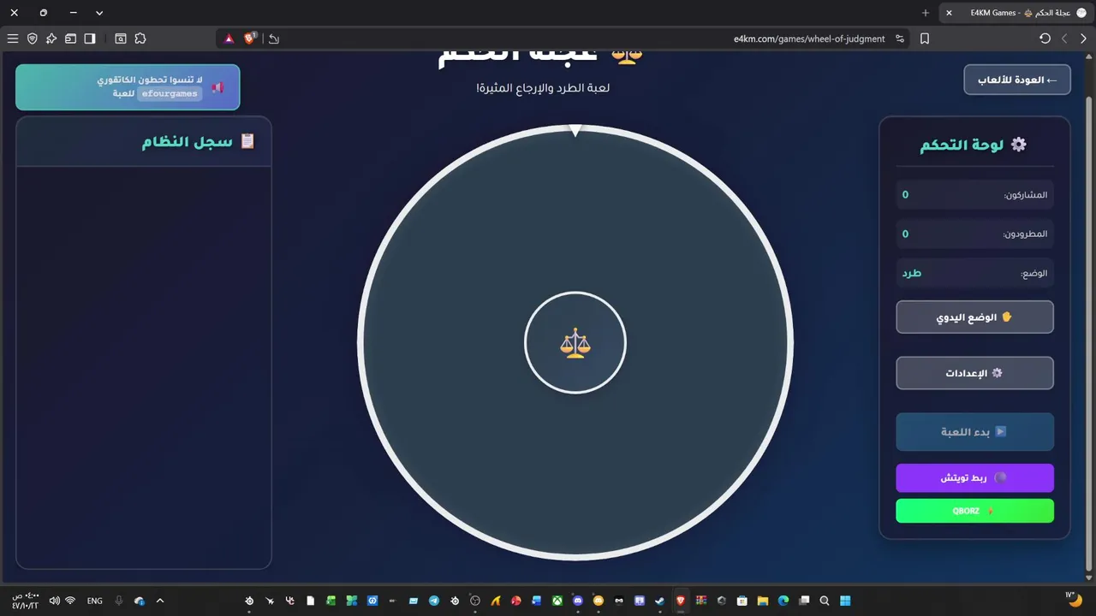
Task: Open the tab list dropdown chevron
Action: 99,13
